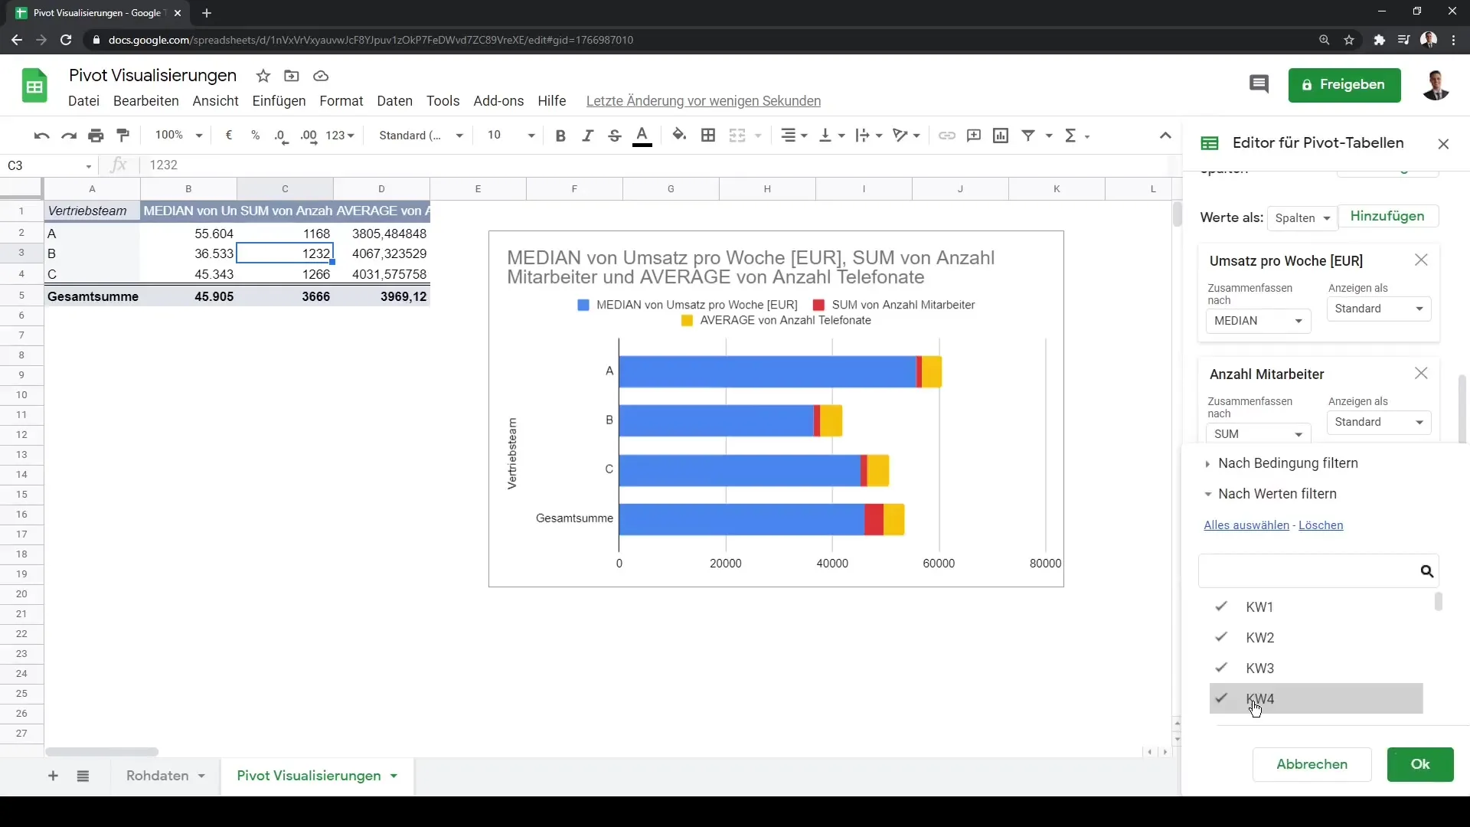The image size is (1470, 827).
Task: Open the Bearbeiten menu
Action: [x=145, y=101]
